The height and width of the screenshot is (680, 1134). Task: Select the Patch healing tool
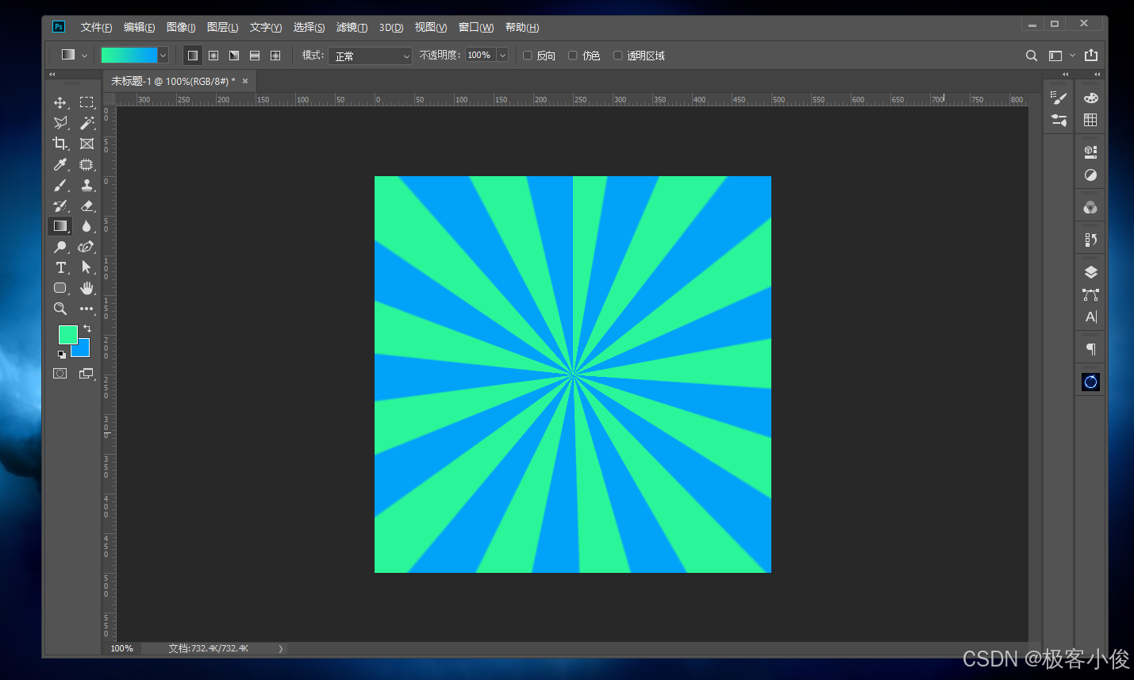(x=86, y=164)
